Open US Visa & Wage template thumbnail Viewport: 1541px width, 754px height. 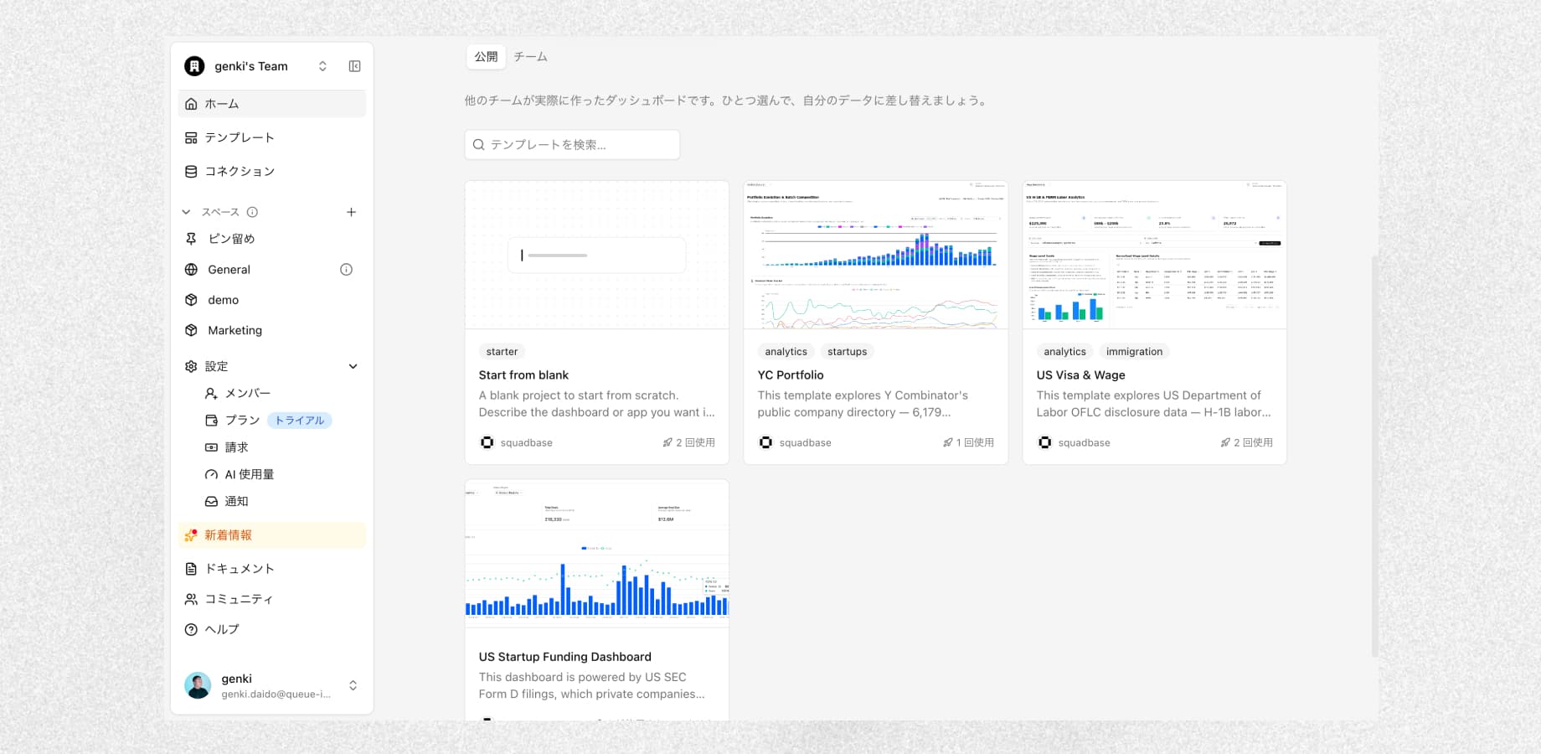click(x=1155, y=255)
